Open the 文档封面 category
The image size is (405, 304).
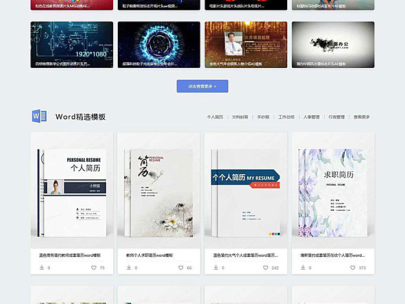point(240,117)
